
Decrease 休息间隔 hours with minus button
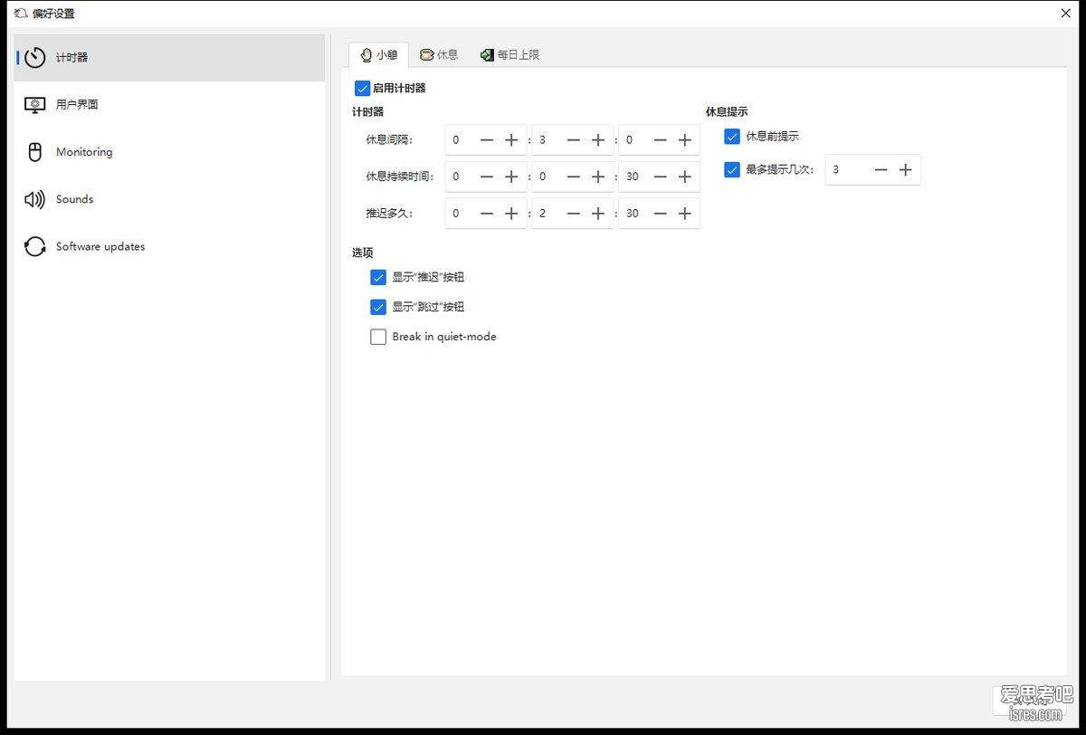(x=487, y=140)
